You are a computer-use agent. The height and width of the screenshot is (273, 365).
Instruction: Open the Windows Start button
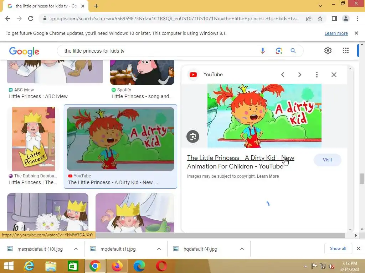9,266
